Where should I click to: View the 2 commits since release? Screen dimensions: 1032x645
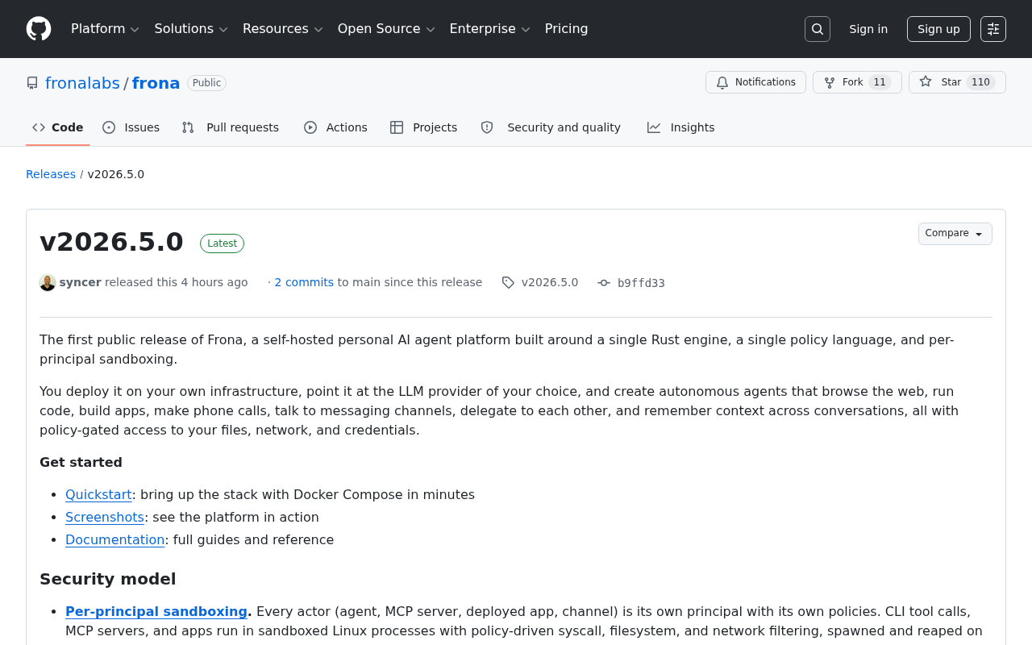click(x=304, y=282)
